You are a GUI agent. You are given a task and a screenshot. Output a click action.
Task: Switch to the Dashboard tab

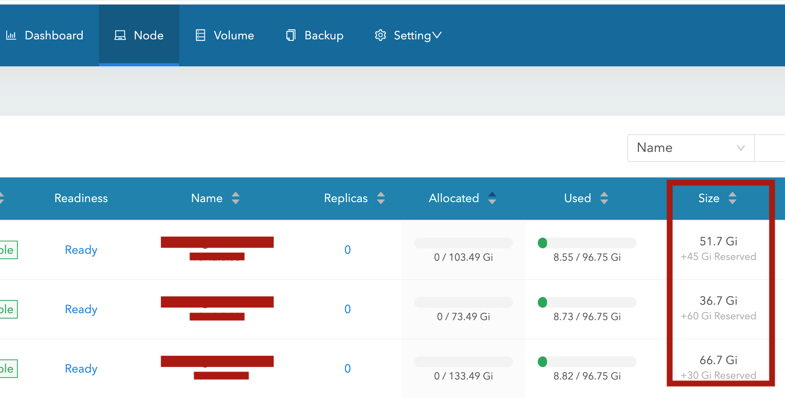tap(45, 35)
